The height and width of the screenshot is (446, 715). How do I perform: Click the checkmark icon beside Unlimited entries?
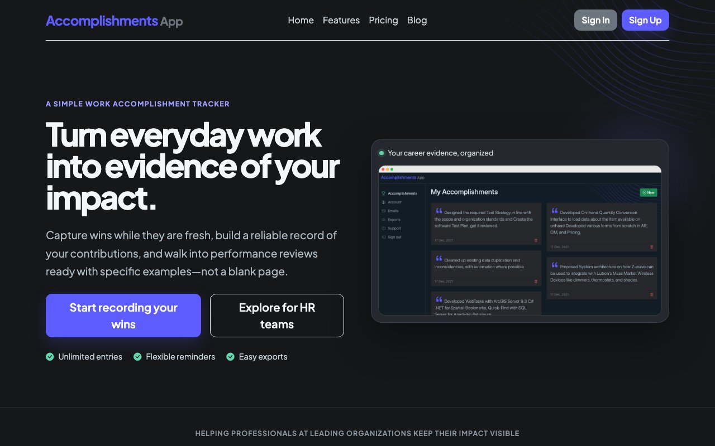coord(50,357)
